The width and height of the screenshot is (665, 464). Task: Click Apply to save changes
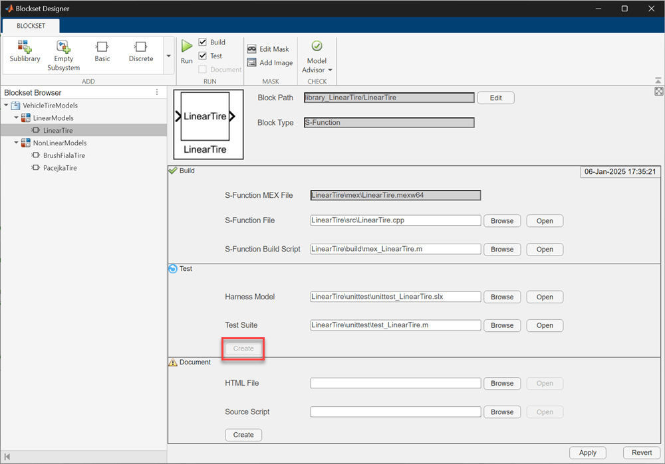(x=587, y=453)
